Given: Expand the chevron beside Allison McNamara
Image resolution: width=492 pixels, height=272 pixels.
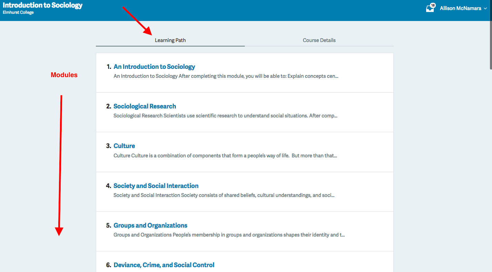Looking at the screenshot, I should tap(485, 9).
